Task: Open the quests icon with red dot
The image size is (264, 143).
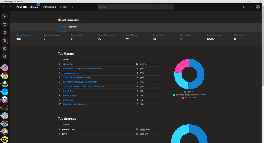Action: (x=5, y=40)
